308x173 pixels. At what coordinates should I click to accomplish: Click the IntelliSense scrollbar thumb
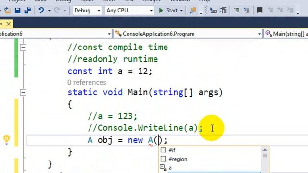265,156
